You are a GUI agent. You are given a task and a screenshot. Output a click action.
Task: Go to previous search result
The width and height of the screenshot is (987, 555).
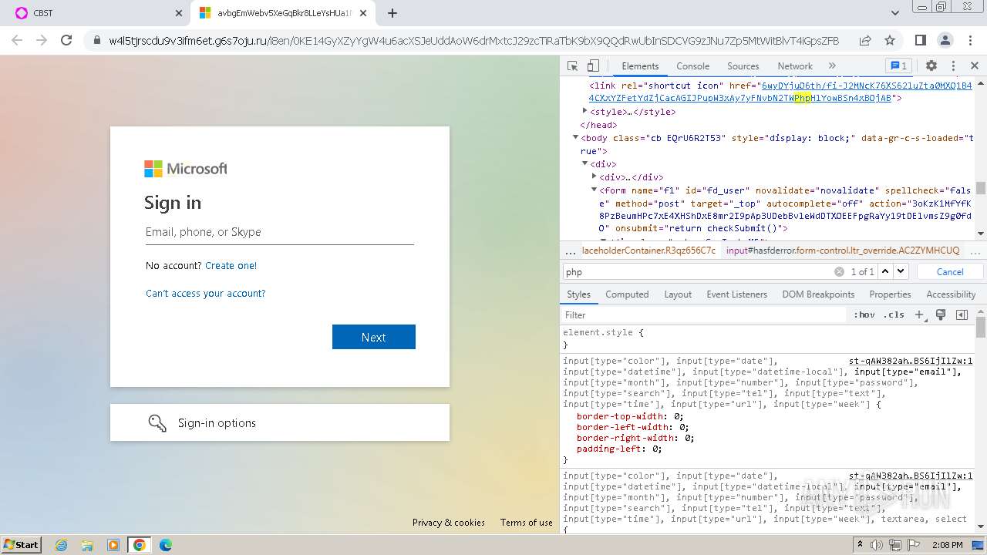pyautogui.click(x=885, y=271)
